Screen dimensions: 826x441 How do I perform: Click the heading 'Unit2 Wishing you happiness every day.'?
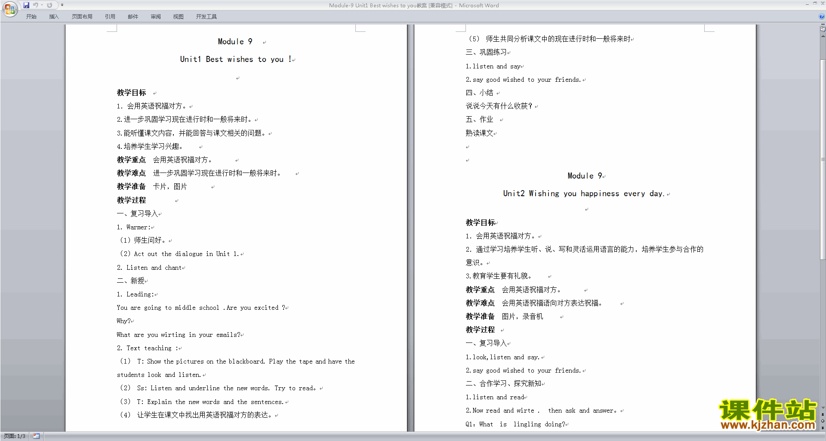(584, 194)
